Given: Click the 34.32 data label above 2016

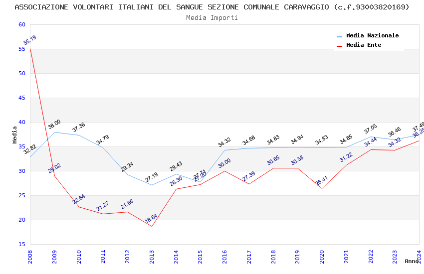Looking at the screenshot, I should coord(224,142).
